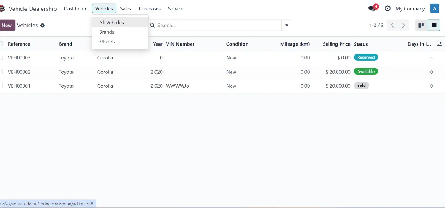
Task: Select checkbox for row VEH00002
Action: pos(1,72)
